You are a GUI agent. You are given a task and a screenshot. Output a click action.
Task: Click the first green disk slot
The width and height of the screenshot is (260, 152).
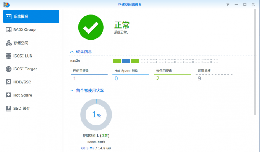point(117,61)
